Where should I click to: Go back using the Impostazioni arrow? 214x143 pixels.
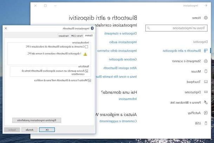206,6
